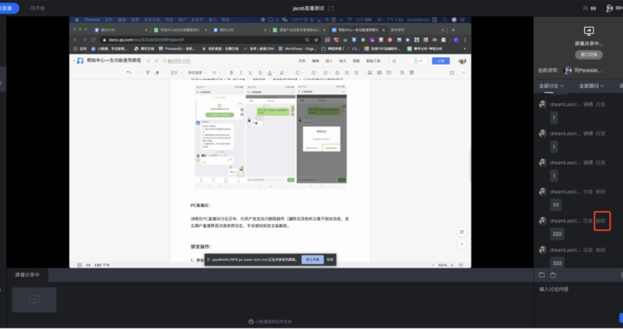
Task: Click the Apple menu in macOS menu bar
Action: click(77, 19)
